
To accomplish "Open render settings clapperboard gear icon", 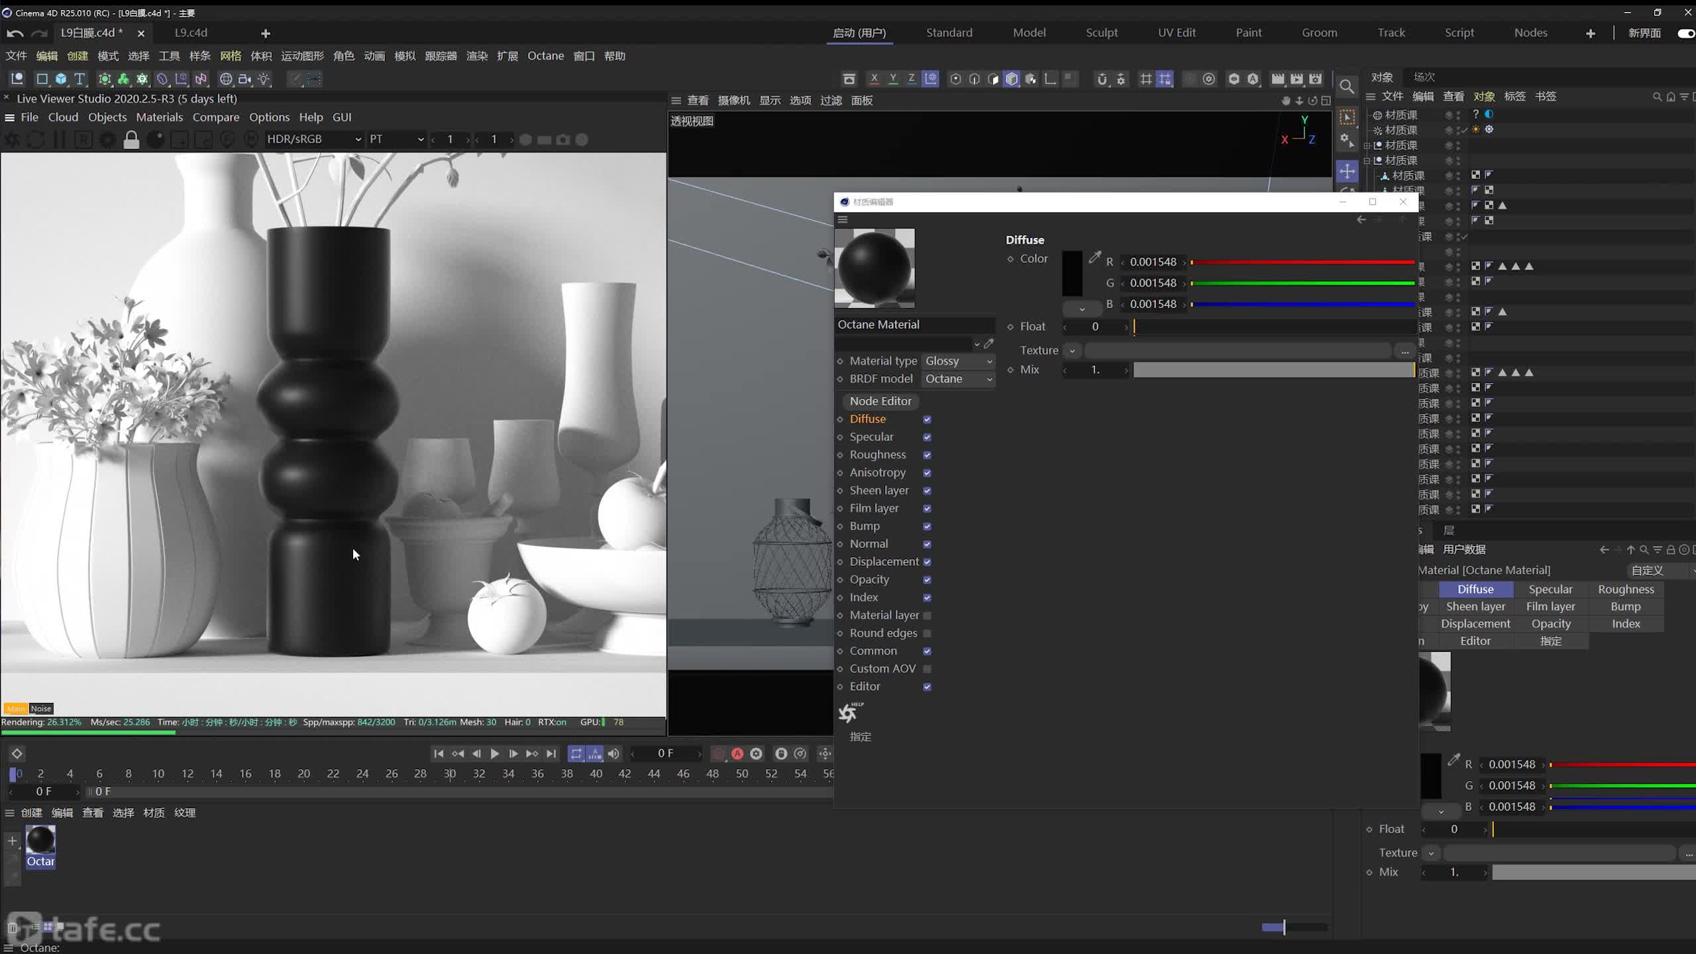I will click(1316, 79).
